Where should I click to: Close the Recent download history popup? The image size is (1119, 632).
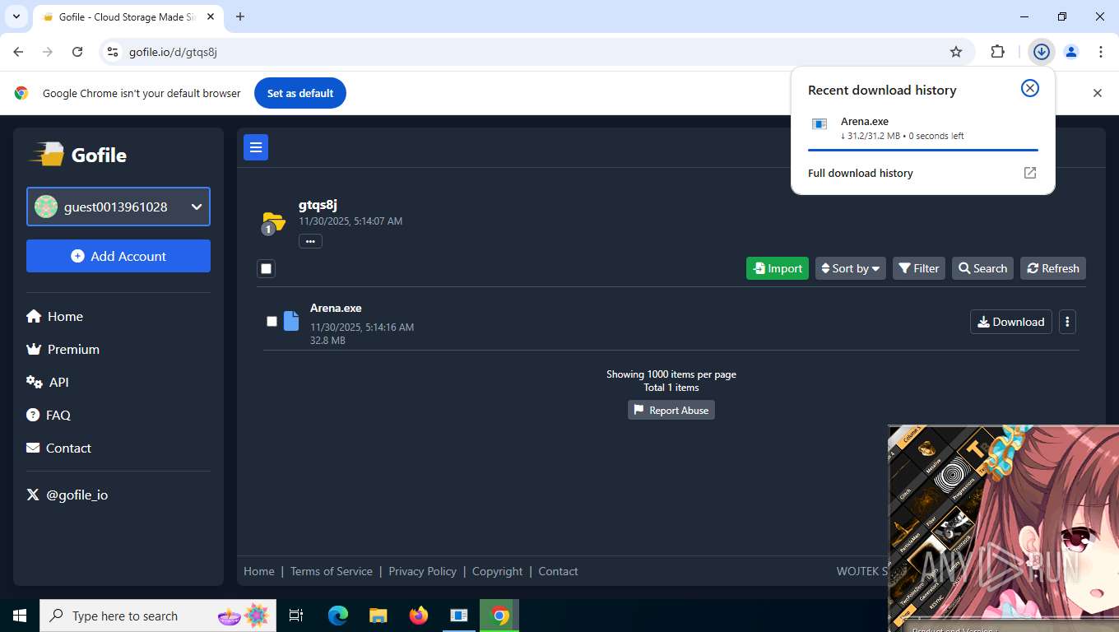point(1030,88)
